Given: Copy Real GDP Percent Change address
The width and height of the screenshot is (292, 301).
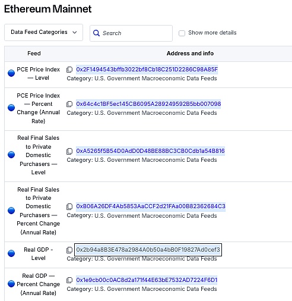Looking at the screenshot, I should tap(69, 280).
